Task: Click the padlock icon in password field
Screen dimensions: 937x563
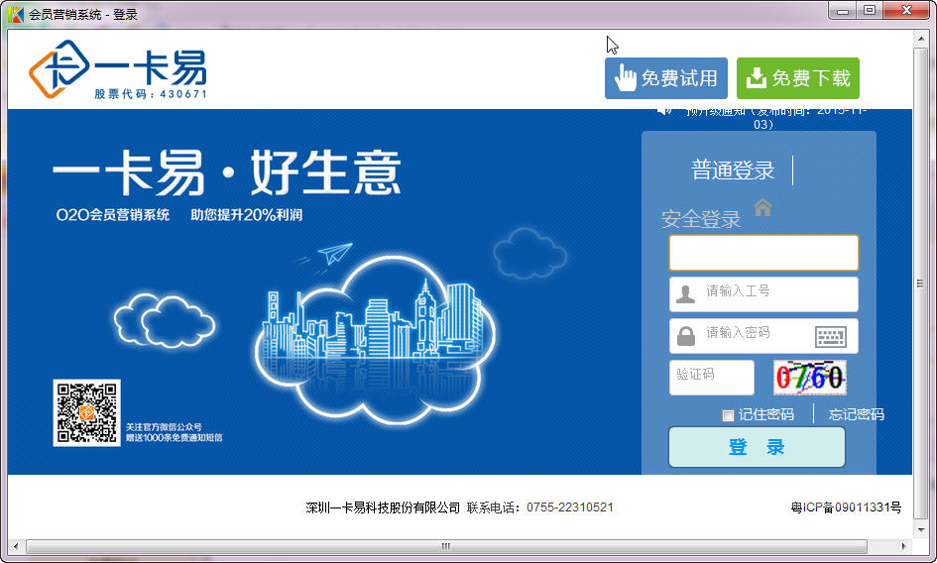Action: [x=685, y=336]
